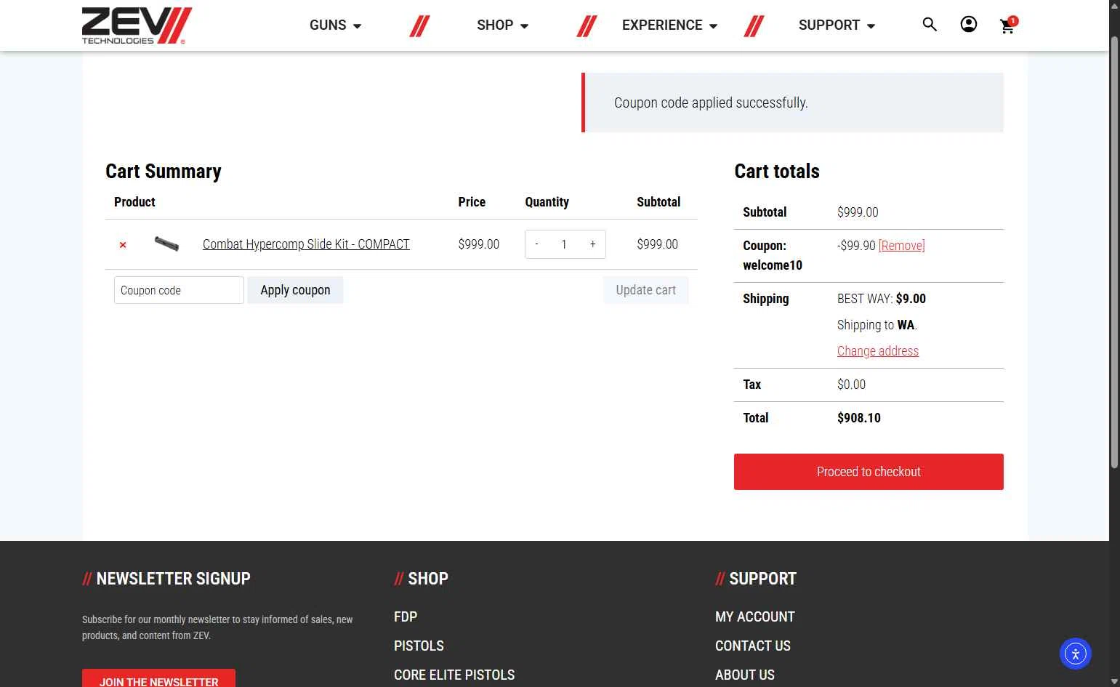This screenshot has height=687, width=1120.
Task: Open PISTOLS footer link
Action: click(419, 646)
